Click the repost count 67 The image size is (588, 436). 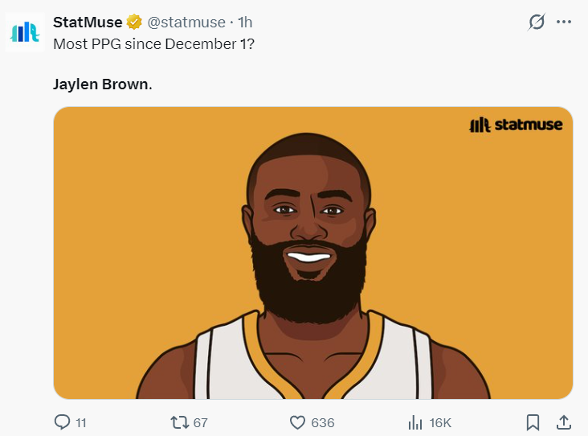point(201,422)
